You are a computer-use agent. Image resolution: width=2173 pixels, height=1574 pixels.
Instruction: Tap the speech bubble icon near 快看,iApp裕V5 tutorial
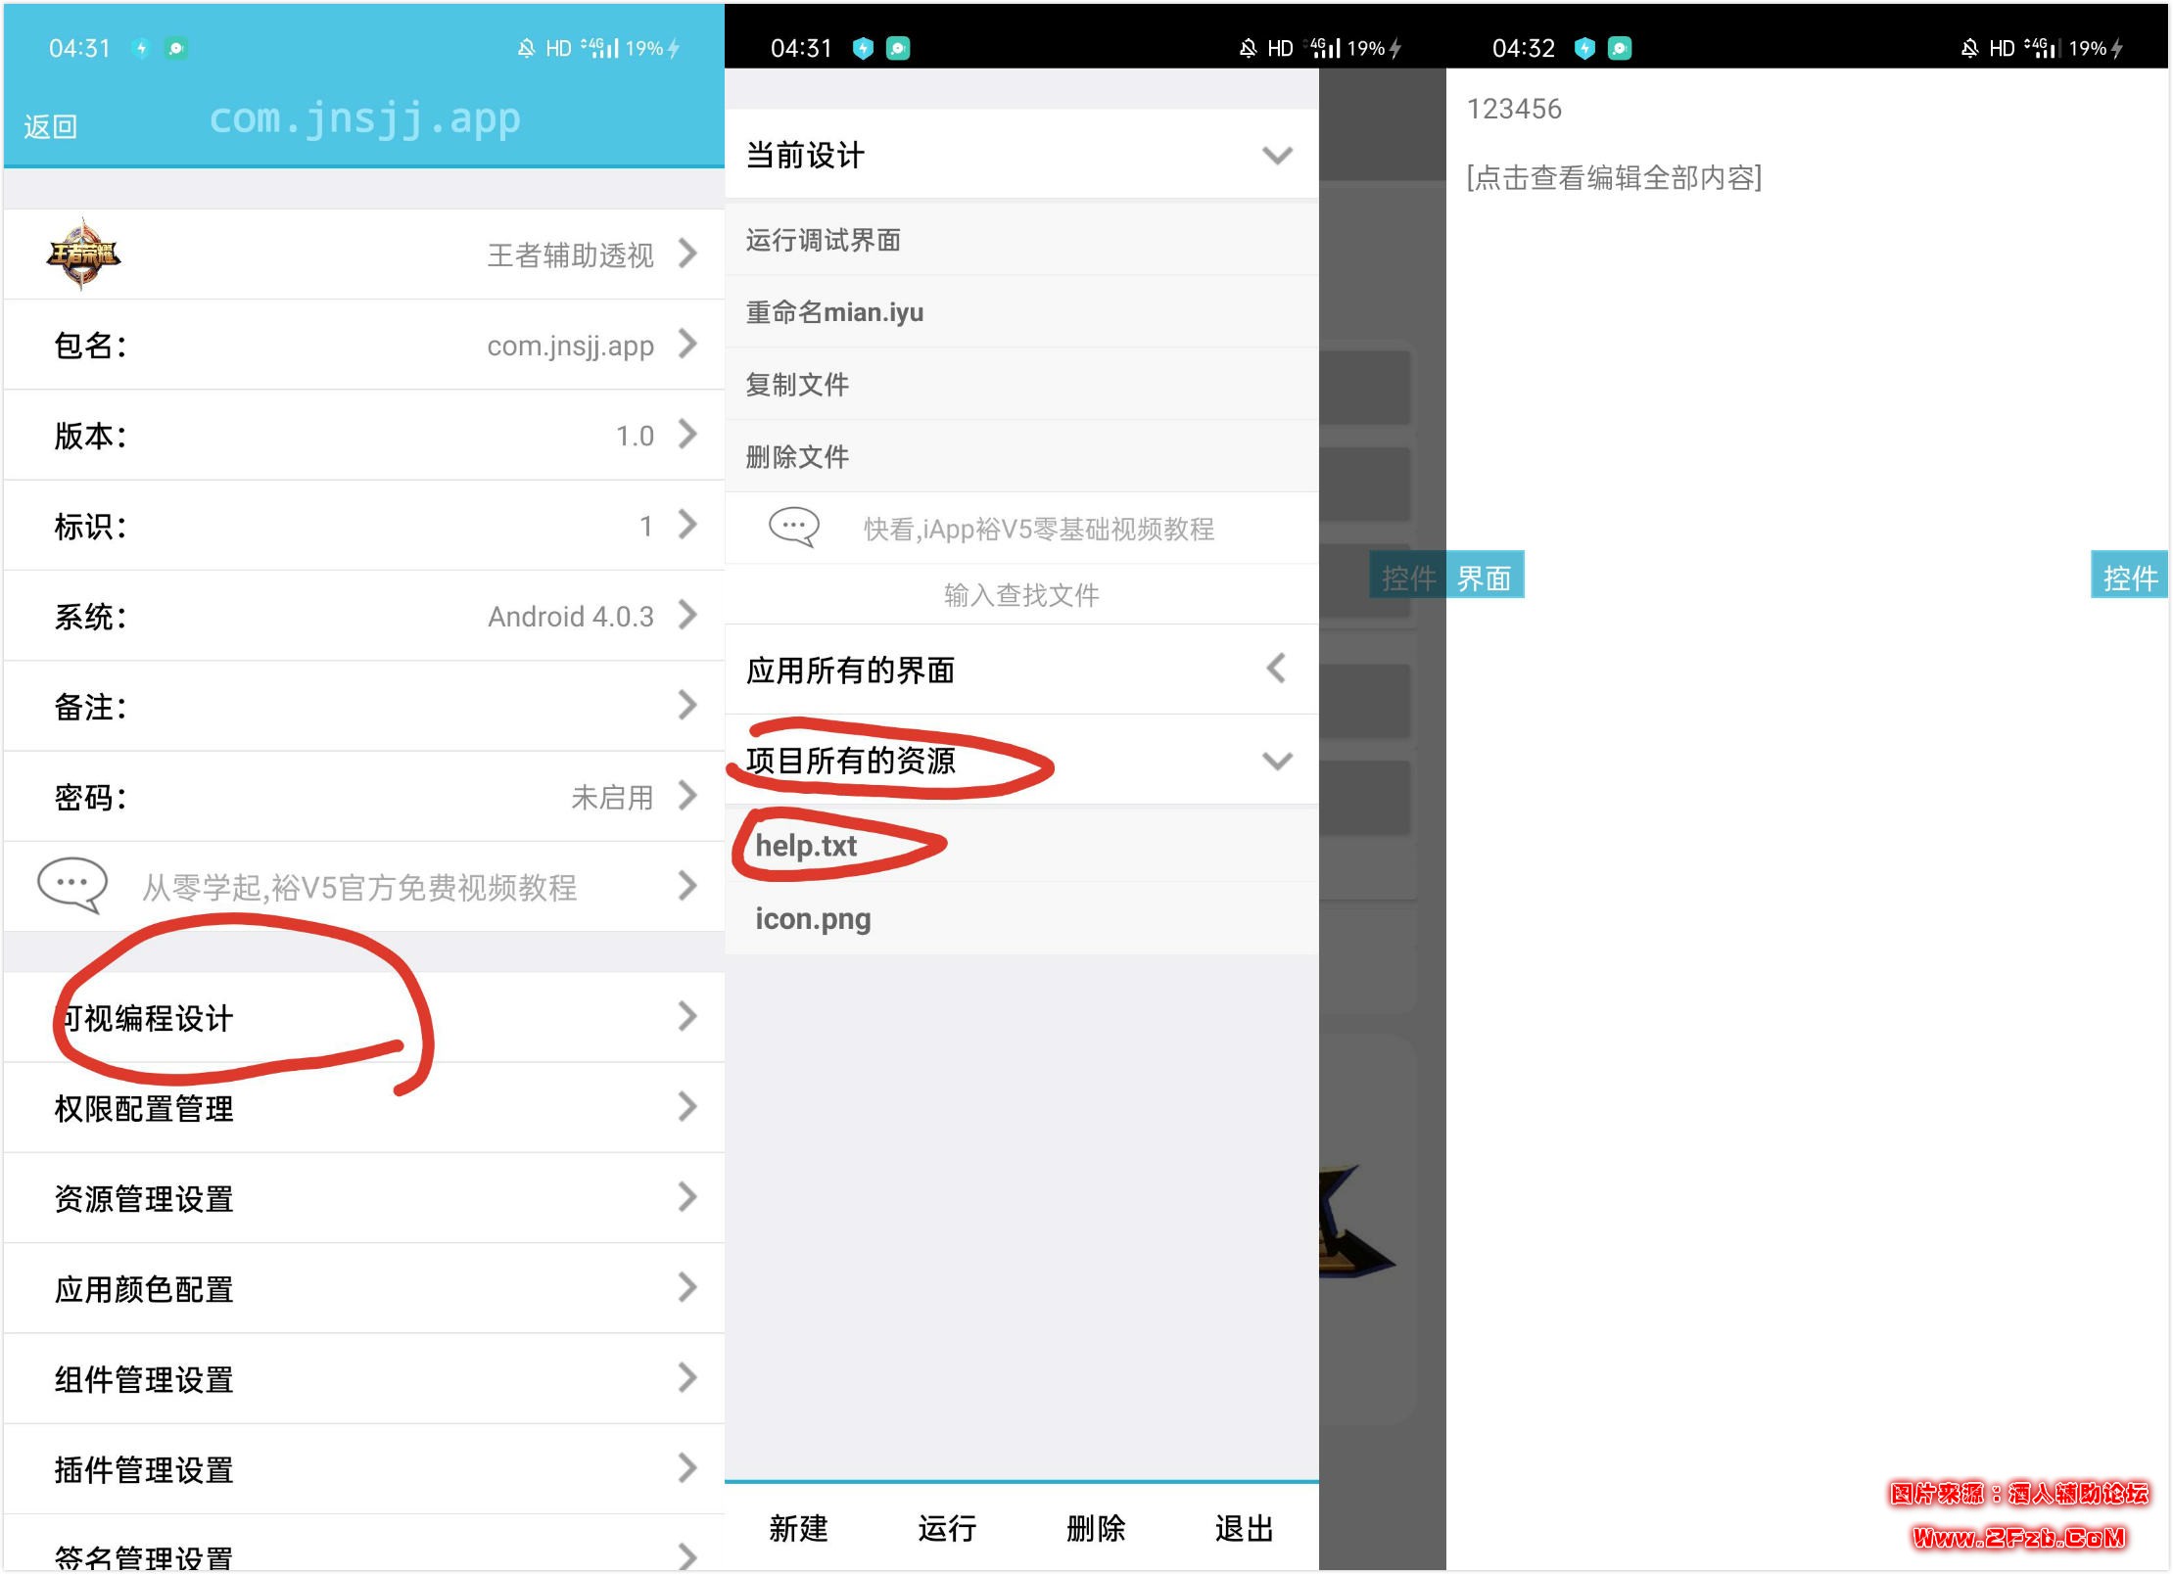793,528
